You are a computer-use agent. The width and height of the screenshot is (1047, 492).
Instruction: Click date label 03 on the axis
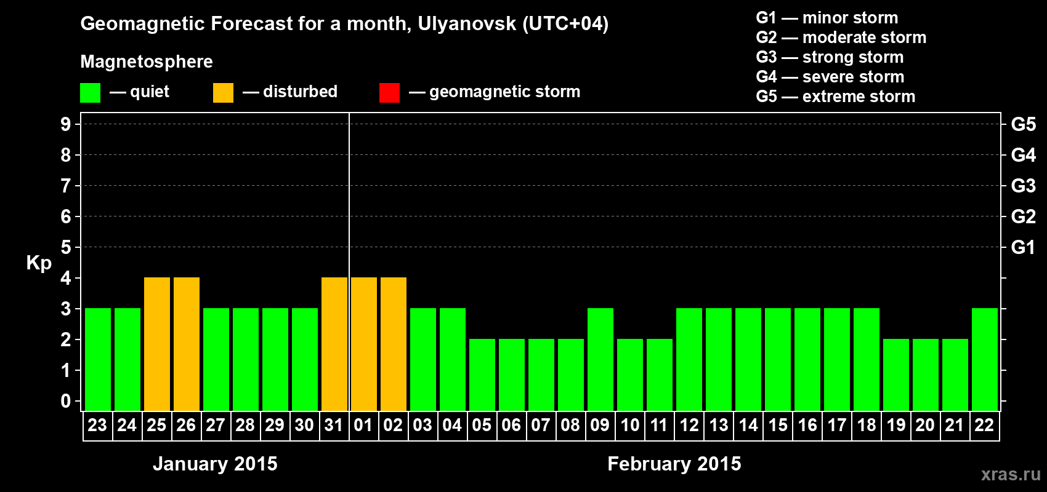pyautogui.click(x=422, y=426)
